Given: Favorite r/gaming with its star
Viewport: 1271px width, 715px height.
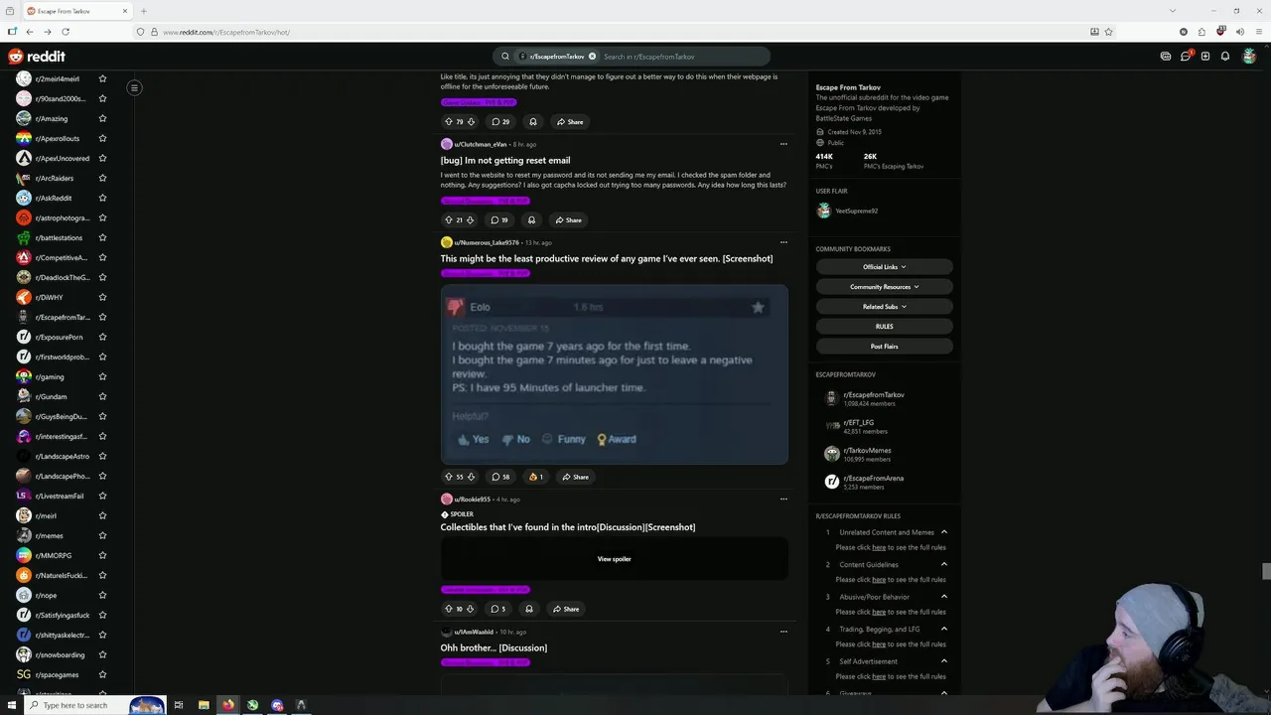Looking at the screenshot, I should pos(102,376).
